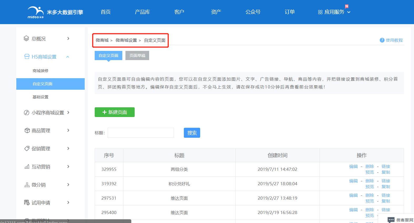Viewport: 414px width, 223px height.
Task: Expand the 总概况 menu chevron
Action: click(x=68, y=39)
